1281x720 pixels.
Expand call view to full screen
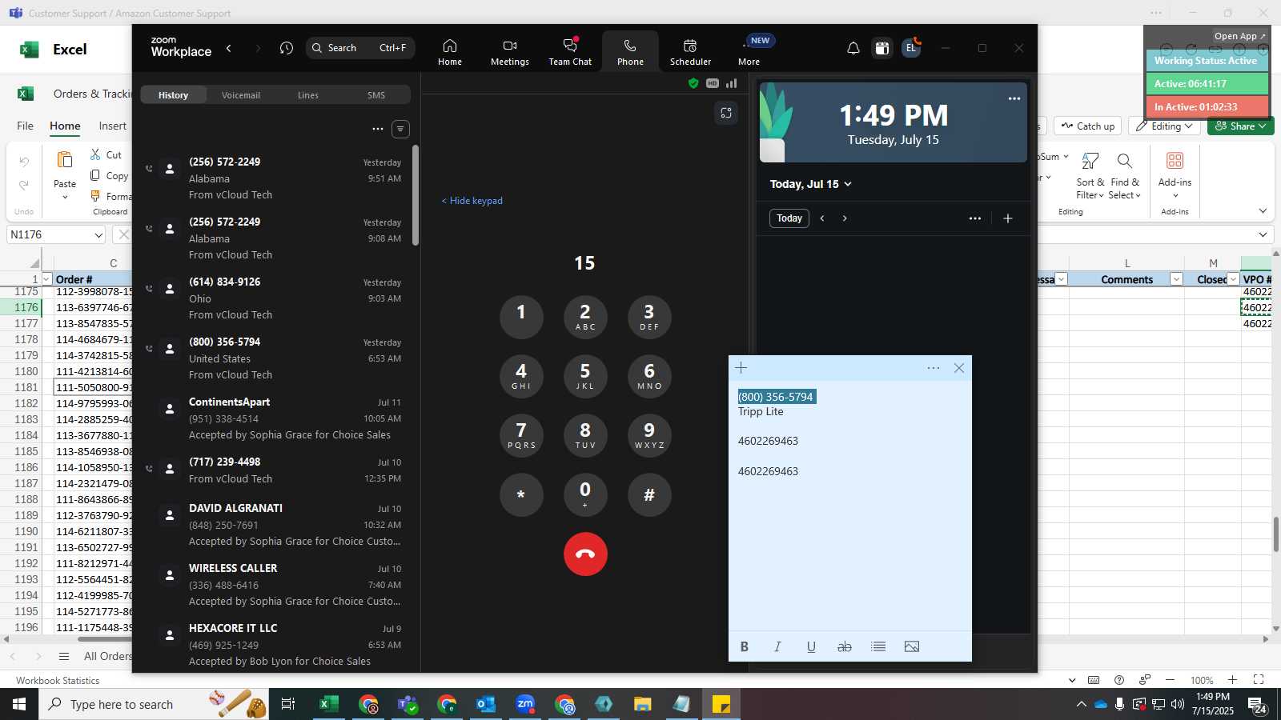[x=726, y=113]
